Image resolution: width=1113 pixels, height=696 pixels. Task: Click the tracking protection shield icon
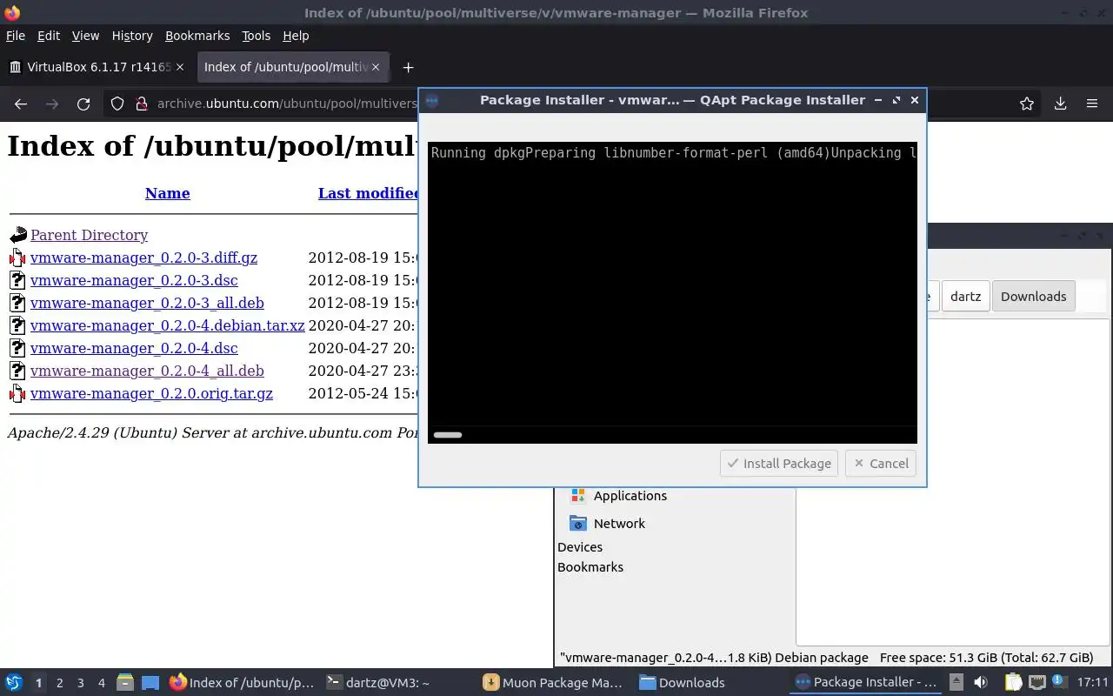[117, 104]
